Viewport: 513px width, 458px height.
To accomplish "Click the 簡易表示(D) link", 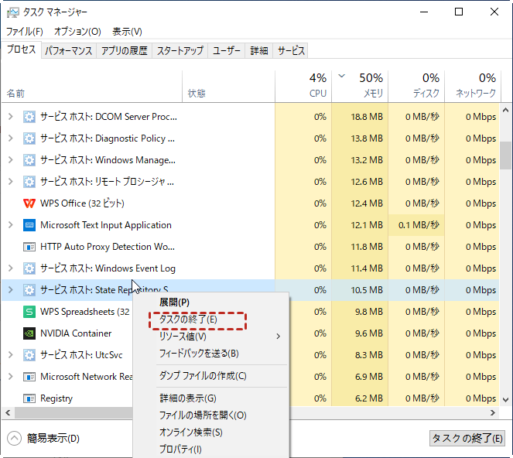I will point(53,439).
